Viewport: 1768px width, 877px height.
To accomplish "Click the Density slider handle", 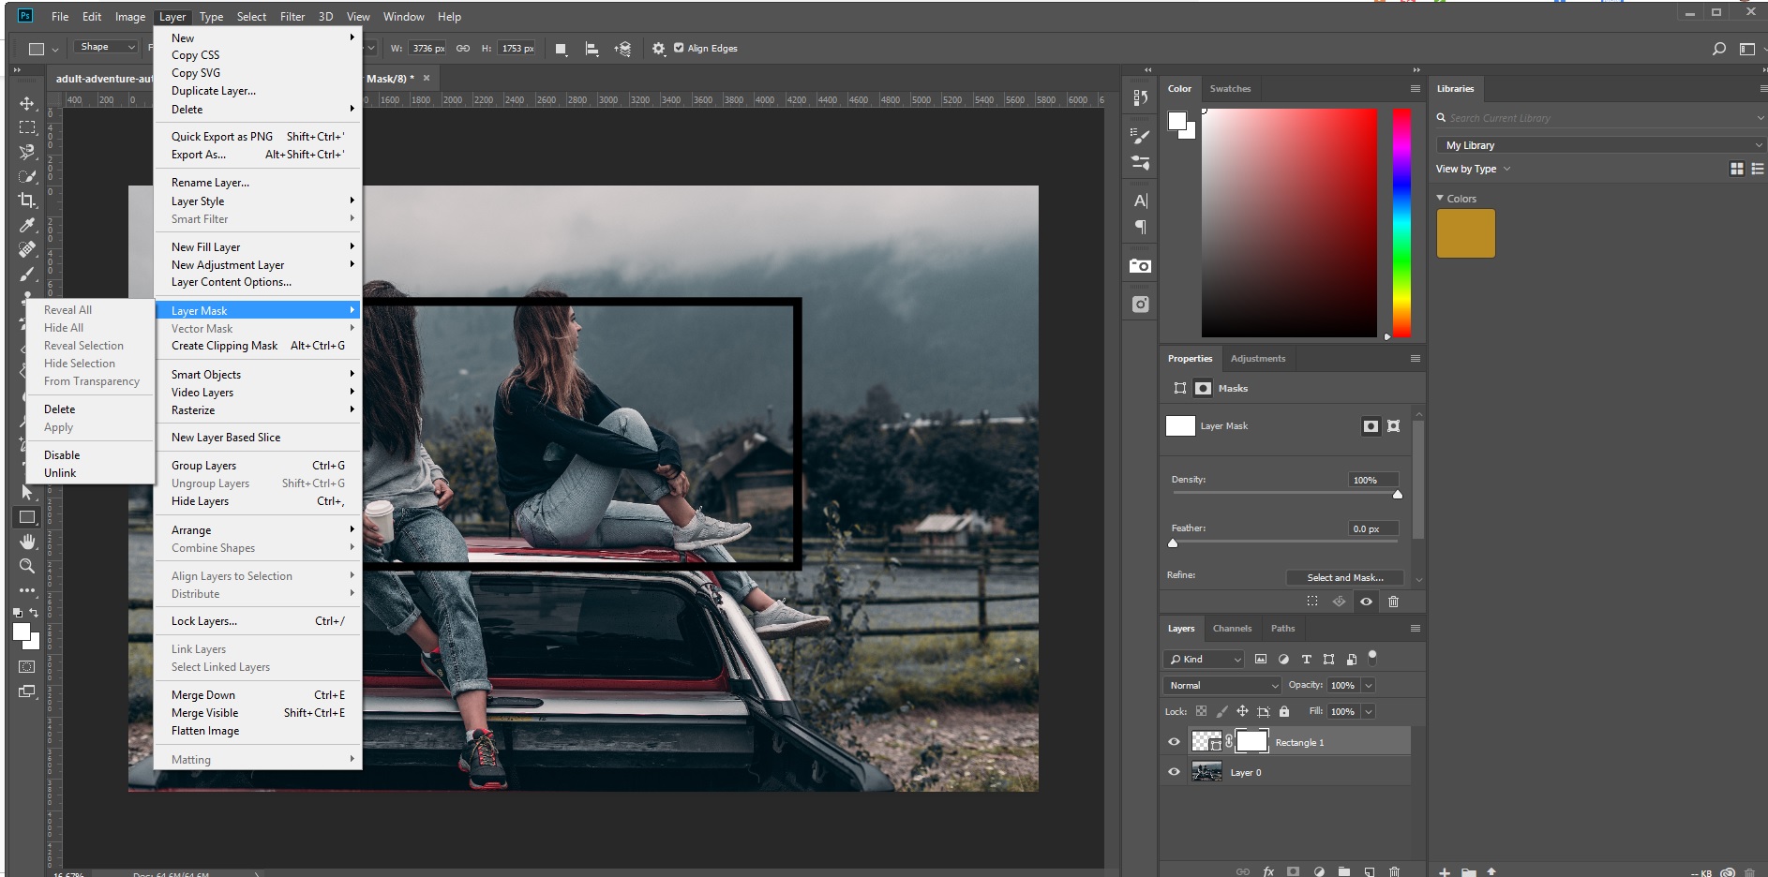I will pos(1397,495).
